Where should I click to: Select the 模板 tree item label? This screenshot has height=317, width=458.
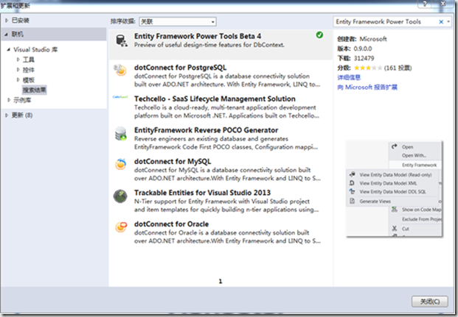point(29,80)
